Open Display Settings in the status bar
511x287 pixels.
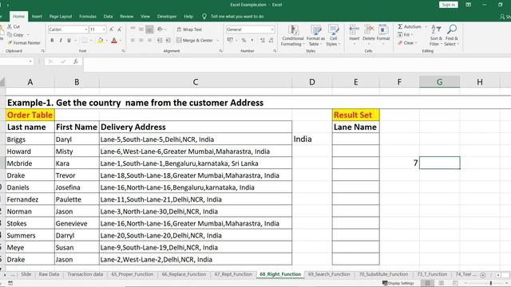coord(398,283)
